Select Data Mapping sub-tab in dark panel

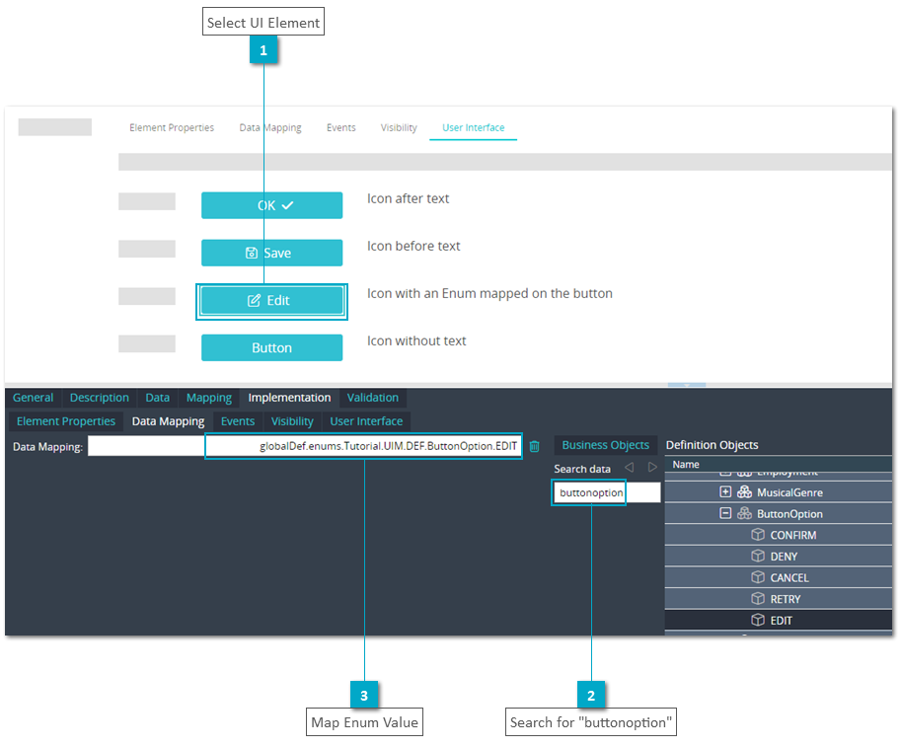168,421
